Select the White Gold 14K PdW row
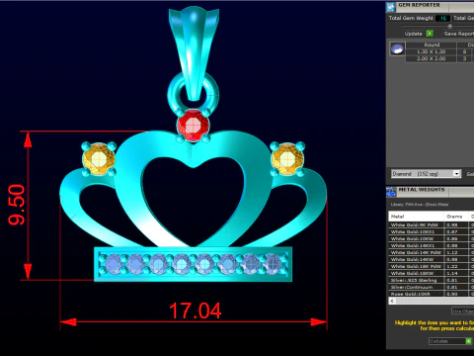 [432, 252]
